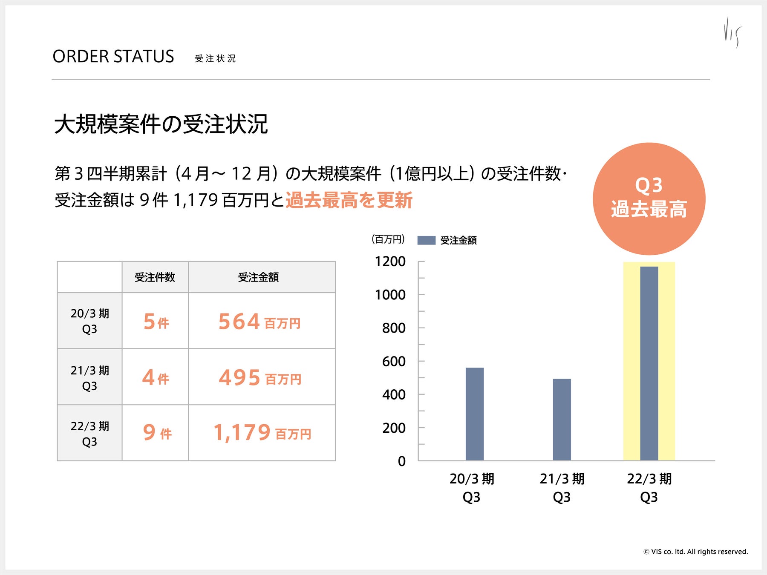
Task: Click the 9件 order count cell
Action: [155, 433]
